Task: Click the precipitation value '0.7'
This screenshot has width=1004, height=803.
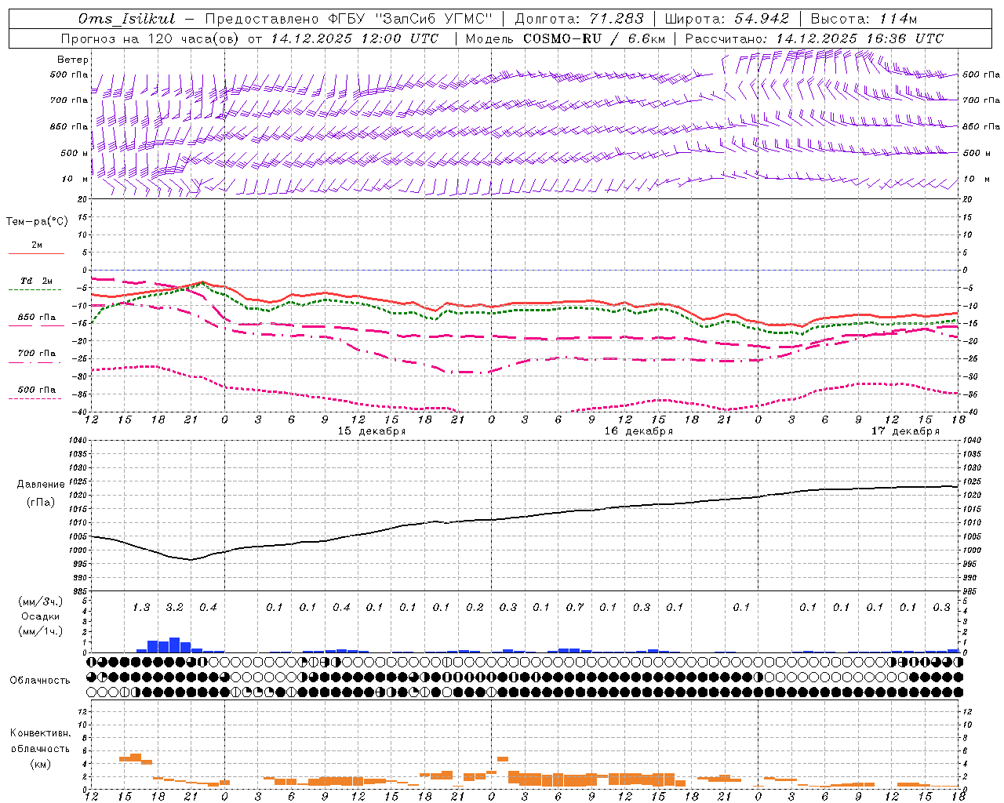Action: 575,608
